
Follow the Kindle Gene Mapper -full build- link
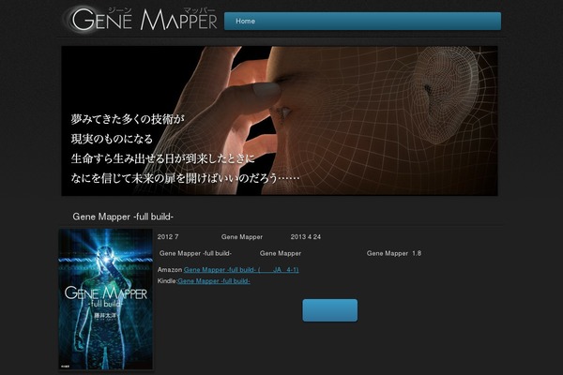(214, 281)
